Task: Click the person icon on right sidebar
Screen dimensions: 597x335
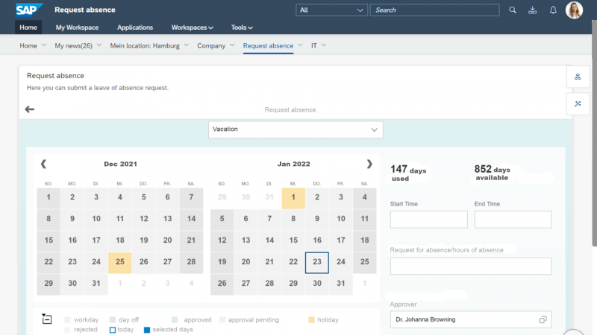Action: pyautogui.click(x=578, y=77)
